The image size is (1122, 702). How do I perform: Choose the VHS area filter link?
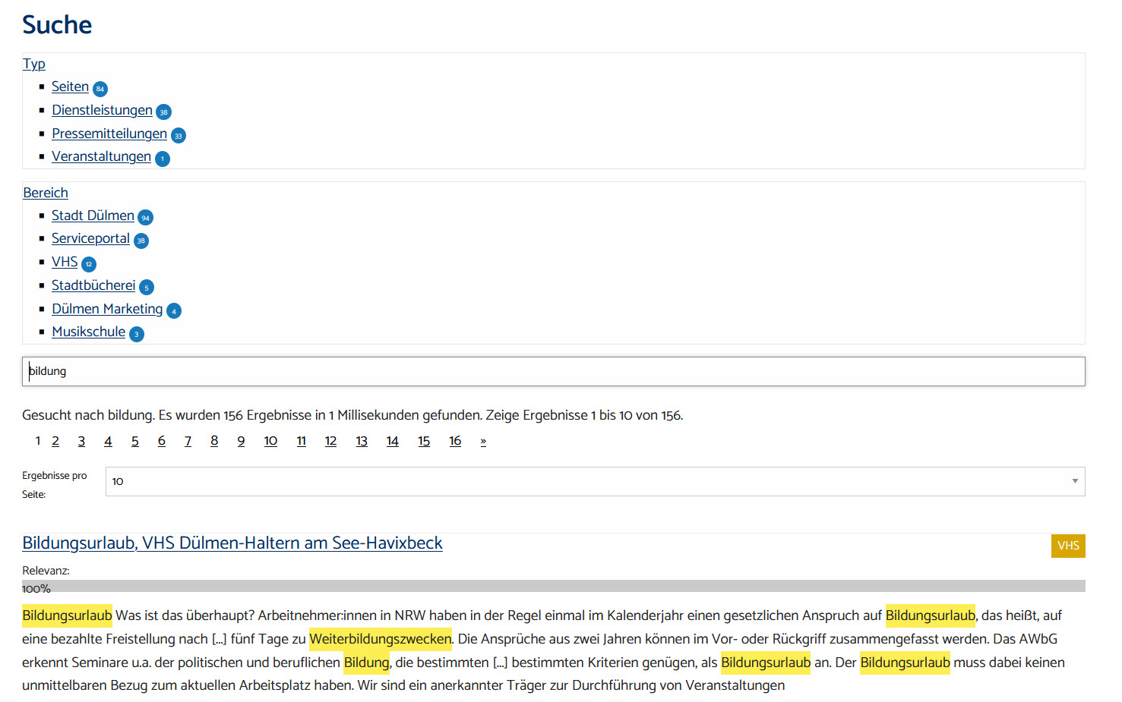coord(65,263)
